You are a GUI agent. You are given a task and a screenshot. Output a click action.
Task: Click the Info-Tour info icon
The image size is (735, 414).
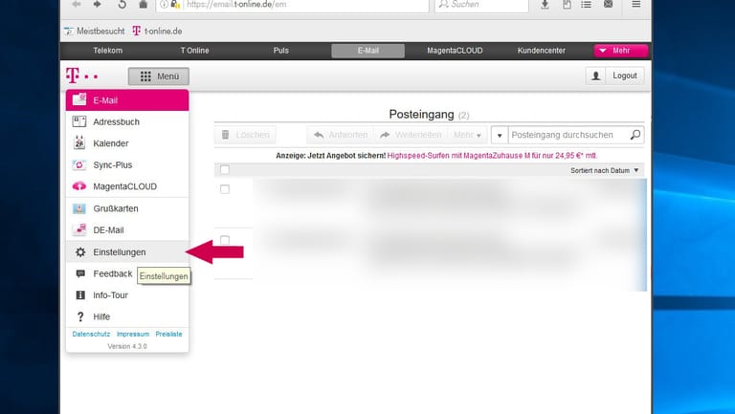click(80, 295)
